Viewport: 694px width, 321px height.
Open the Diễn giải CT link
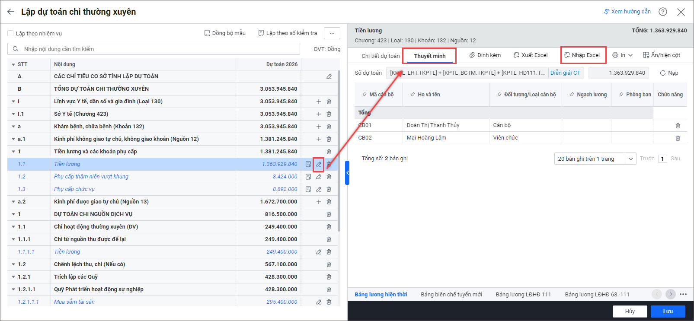565,73
